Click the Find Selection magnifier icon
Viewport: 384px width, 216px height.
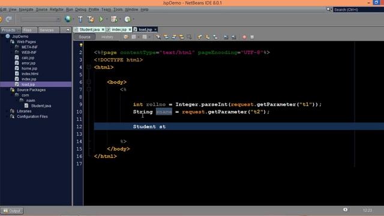158,37
